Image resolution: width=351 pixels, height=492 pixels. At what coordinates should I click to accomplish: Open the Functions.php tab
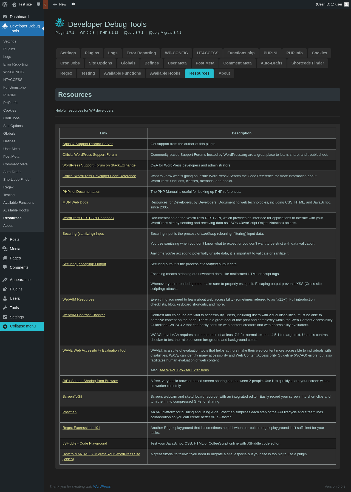click(x=241, y=53)
